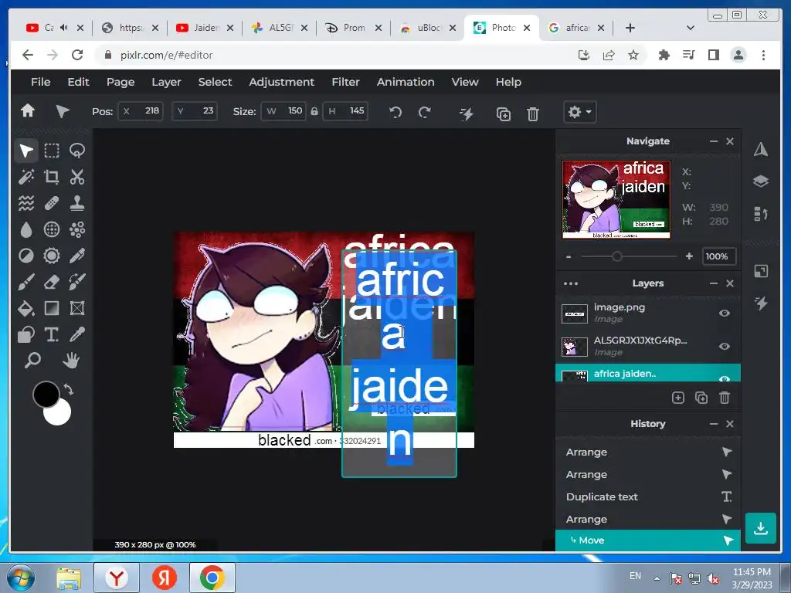Select the Arrange arrow tool

(26, 151)
